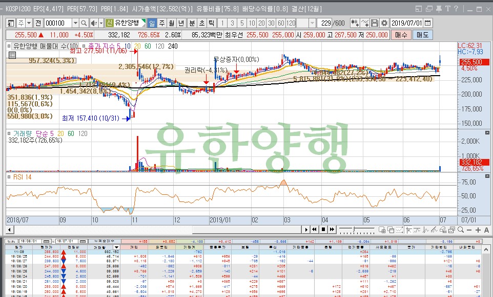This screenshot has height=297, width=493.
Task: Click the A text tool icon
Action: tap(486, 230)
